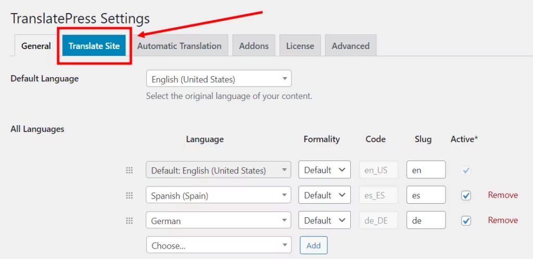
Task: Open the Default Language dropdown
Action: (219, 79)
